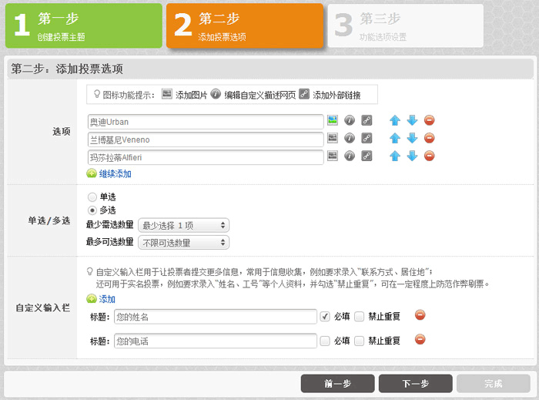Click the lightbulb icon before 自定义输入栏用于
Screen dimensions: 539x400
pos(90,272)
